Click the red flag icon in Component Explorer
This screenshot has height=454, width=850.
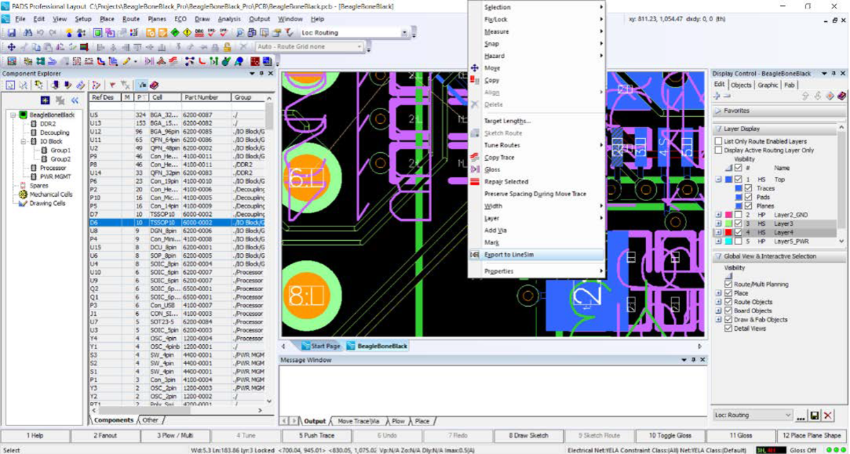[x=112, y=85]
